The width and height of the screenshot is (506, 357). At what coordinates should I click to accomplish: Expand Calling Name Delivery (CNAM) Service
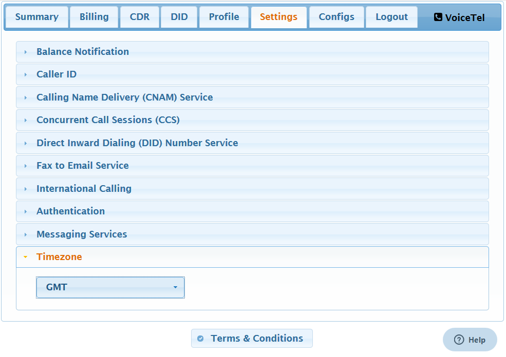252,97
